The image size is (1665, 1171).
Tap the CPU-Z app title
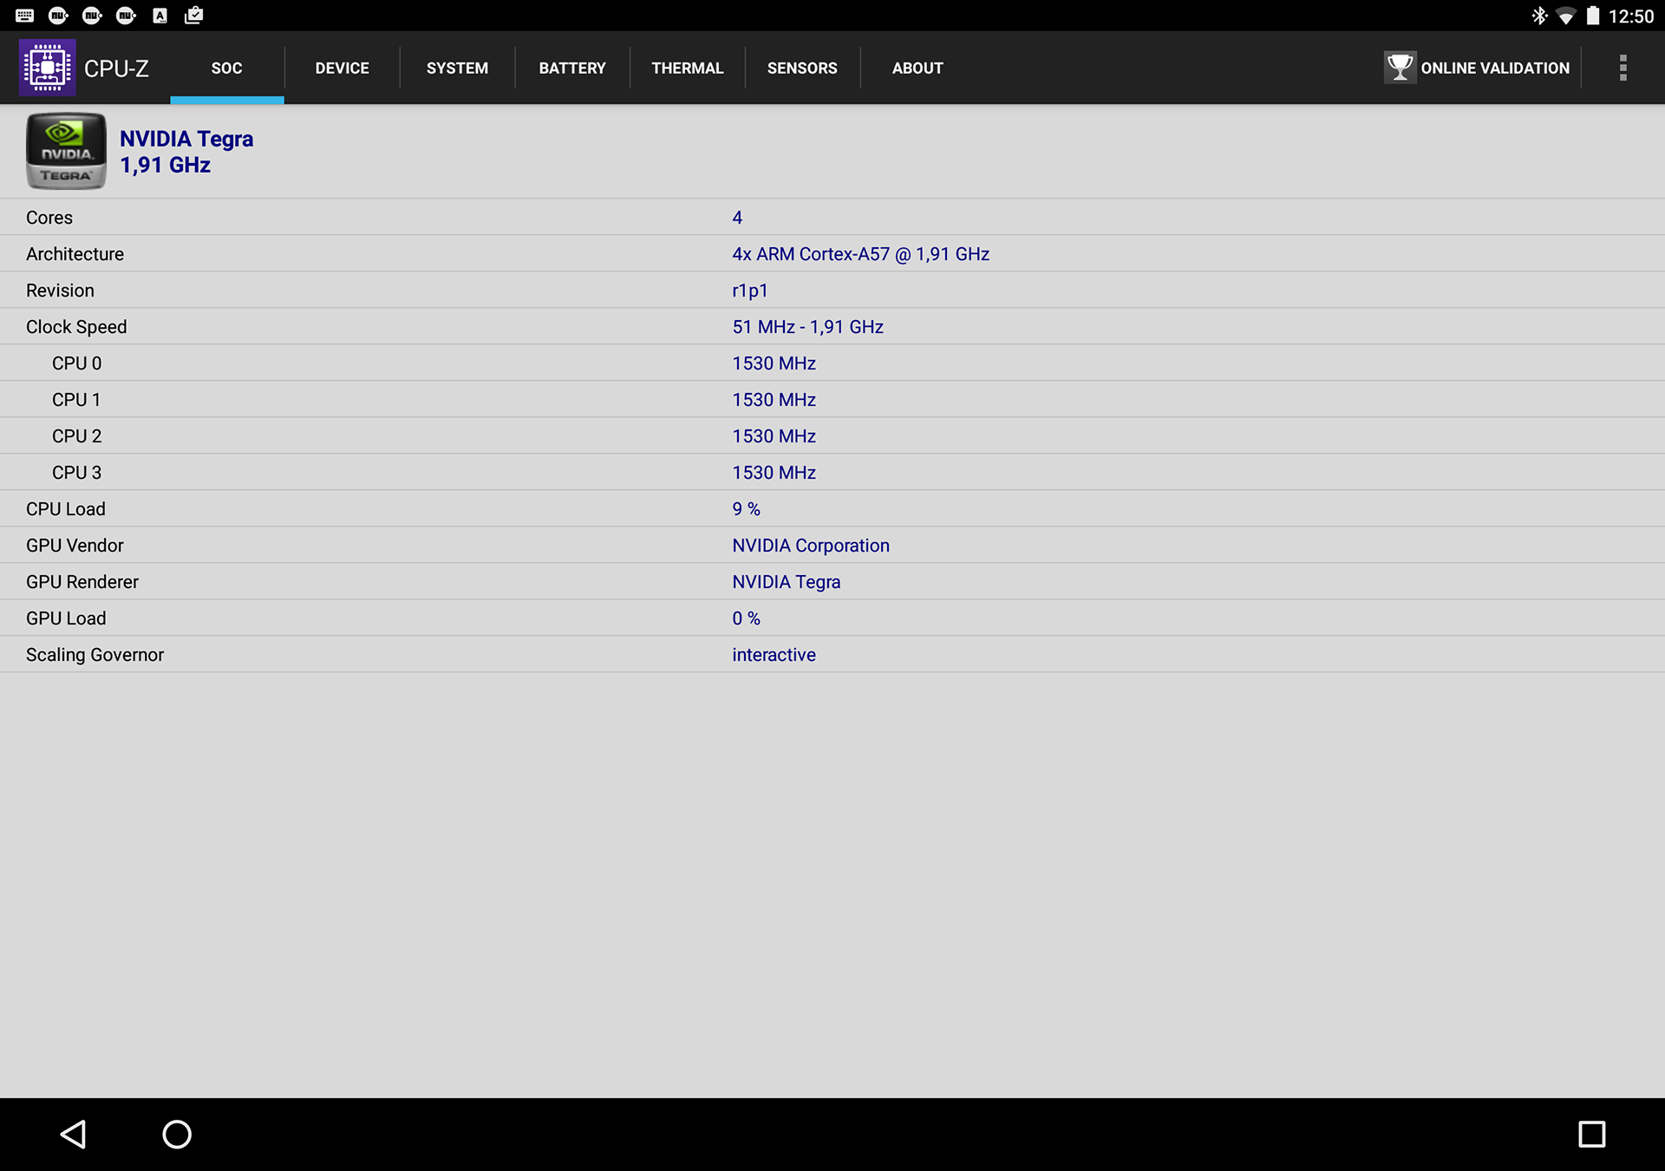116,69
